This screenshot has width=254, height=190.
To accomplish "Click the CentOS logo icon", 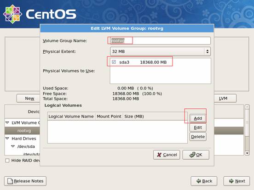I will tap(12, 14).
